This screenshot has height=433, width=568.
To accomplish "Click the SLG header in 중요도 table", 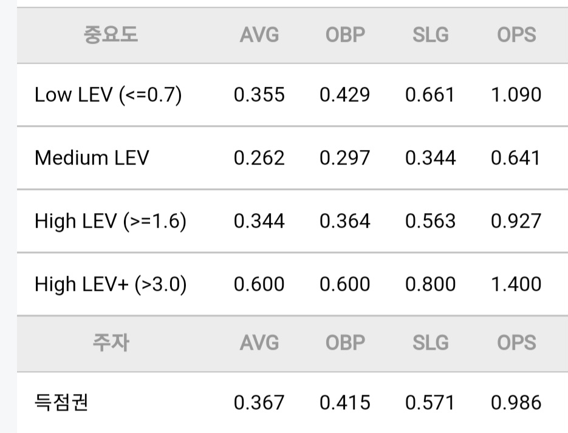I will click(x=431, y=35).
